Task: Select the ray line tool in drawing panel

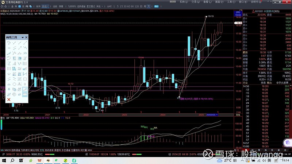Action: 20,43
